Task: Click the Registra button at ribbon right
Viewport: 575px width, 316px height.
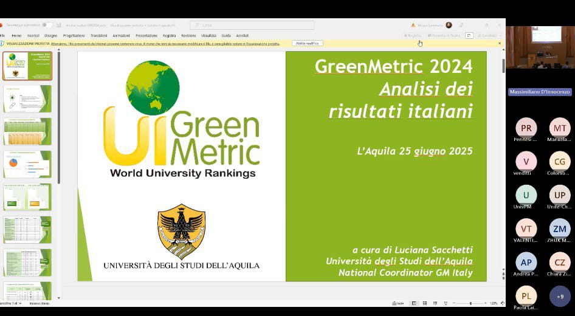Action: [413, 36]
